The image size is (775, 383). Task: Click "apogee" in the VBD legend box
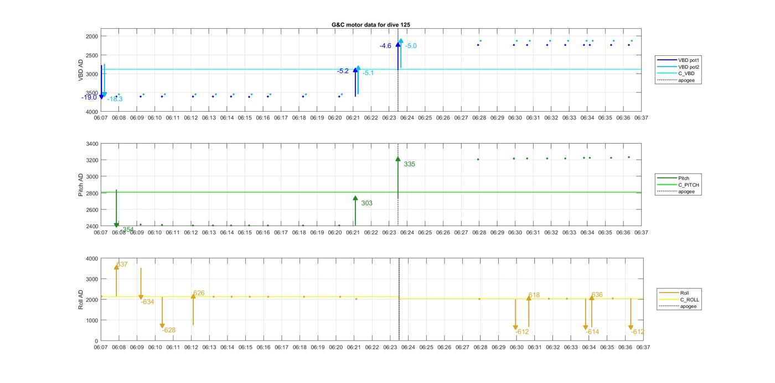(676, 80)
